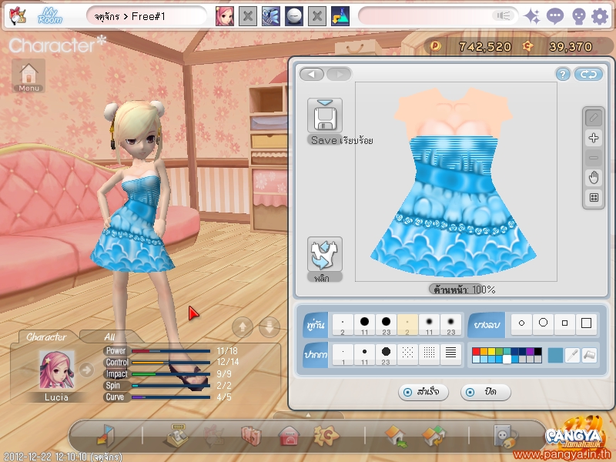Open the star cookie icon
This screenshot has height=462, width=616.
[x=326, y=435]
